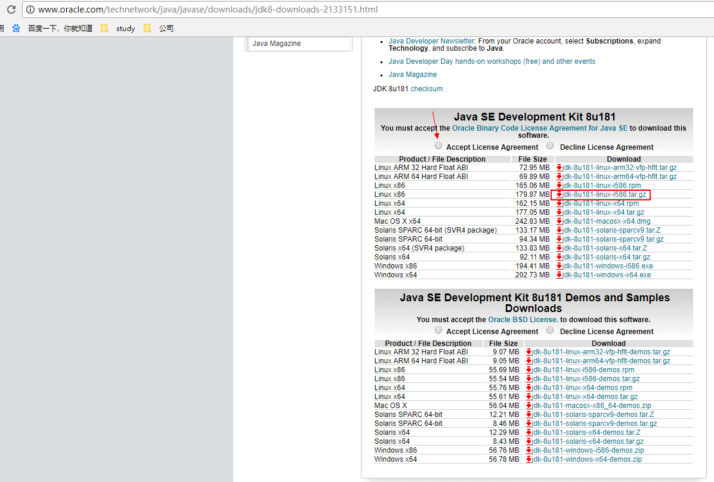The width and height of the screenshot is (714, 482).
Task: Download jdk-8u181-linux-x64.rpm file link
Action: (x=601, y=203)
